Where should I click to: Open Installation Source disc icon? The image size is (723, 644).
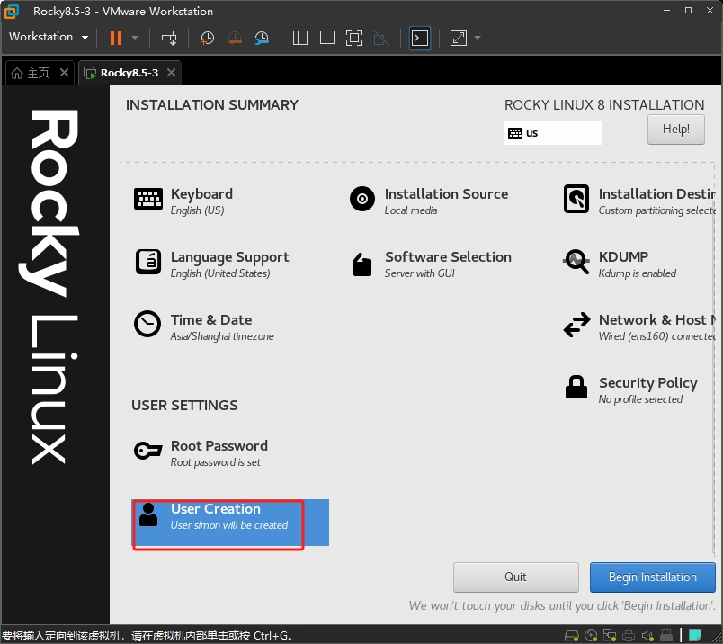tap(362, 199)
